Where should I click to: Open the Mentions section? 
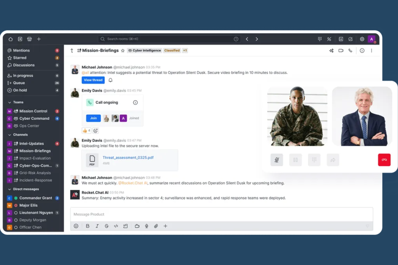(x=22, y=50)
